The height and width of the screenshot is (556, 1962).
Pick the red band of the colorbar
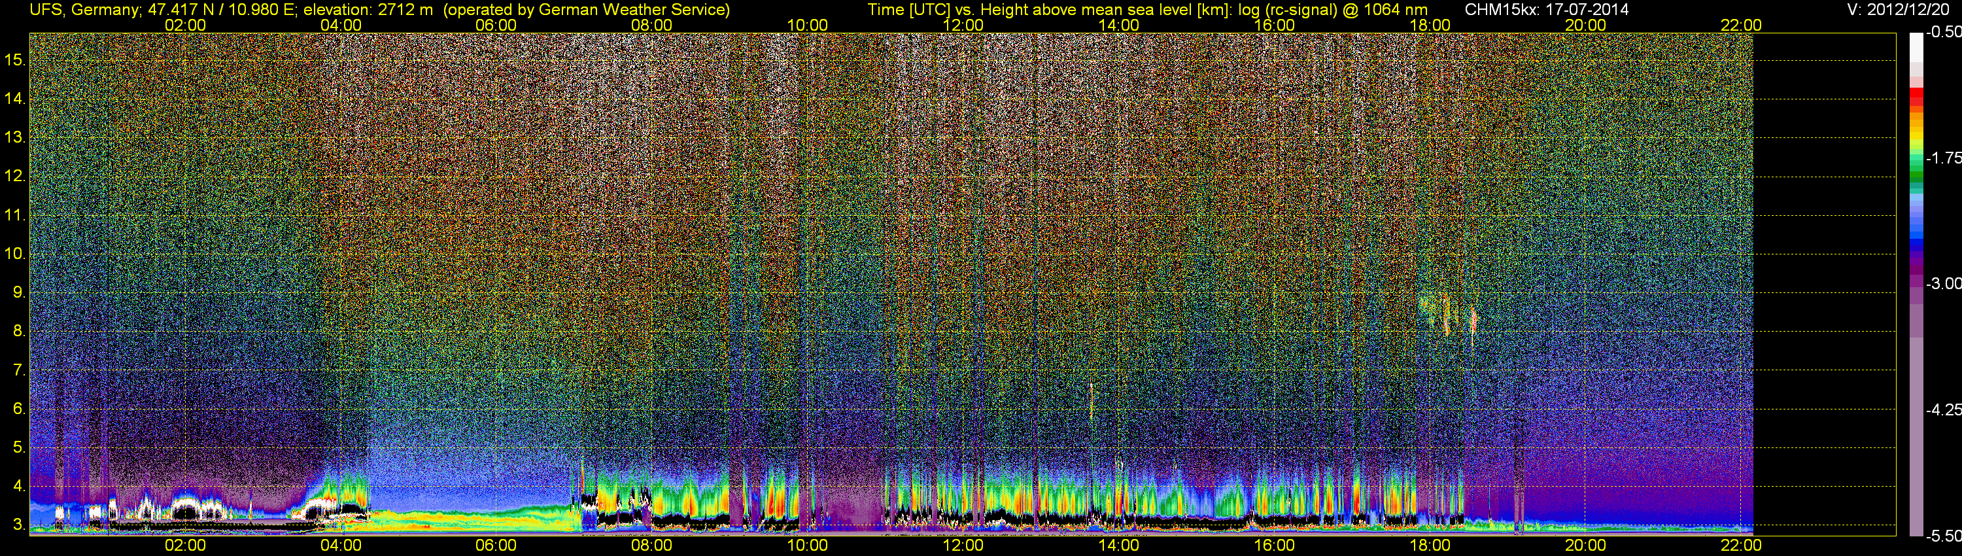tap(1916, 97)
